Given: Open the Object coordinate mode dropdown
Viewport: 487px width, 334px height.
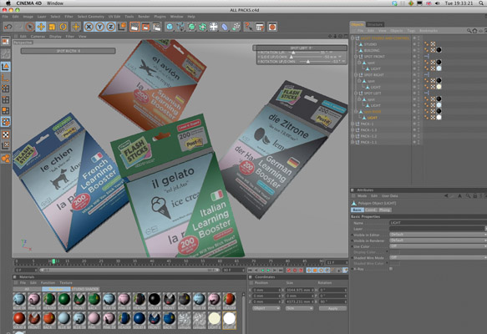Looking at the screenshot, I should (x=266, y=308).
